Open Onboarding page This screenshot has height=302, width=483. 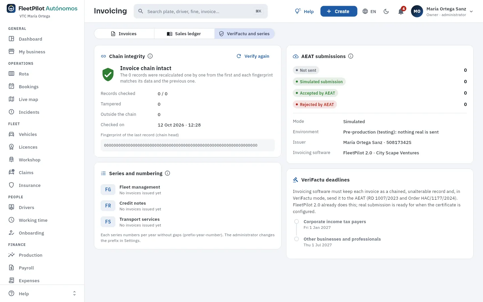click(x=42, y=233)
